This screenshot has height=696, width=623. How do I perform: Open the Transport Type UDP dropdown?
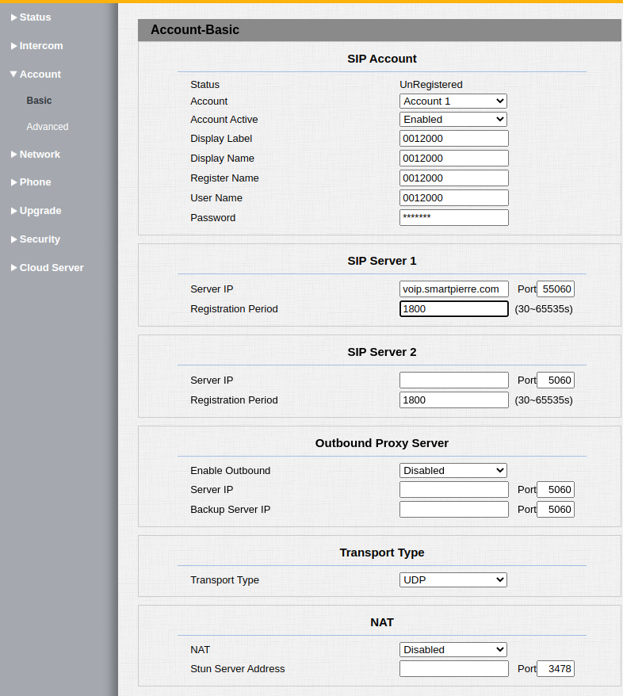[453, 580]
